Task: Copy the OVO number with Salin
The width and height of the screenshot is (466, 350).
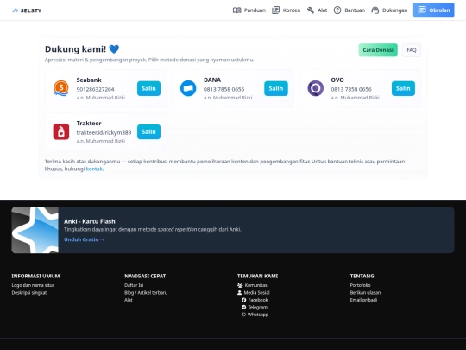Action: tap(403, 88)
